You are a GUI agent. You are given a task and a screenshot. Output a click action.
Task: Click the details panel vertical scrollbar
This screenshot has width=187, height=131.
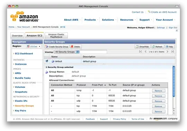click(174, 81)
